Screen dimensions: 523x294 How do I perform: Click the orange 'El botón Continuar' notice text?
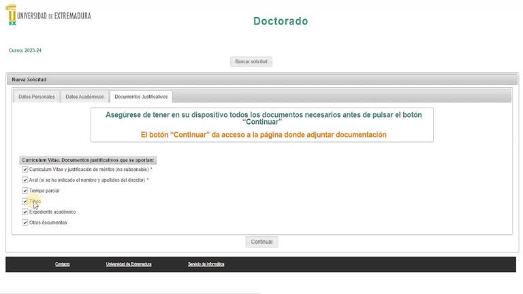[264, 135]
